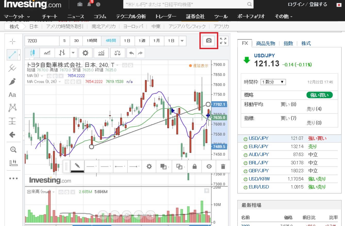Click the 登録する link
The image size is (345, 226).
[x=318, y=4]
